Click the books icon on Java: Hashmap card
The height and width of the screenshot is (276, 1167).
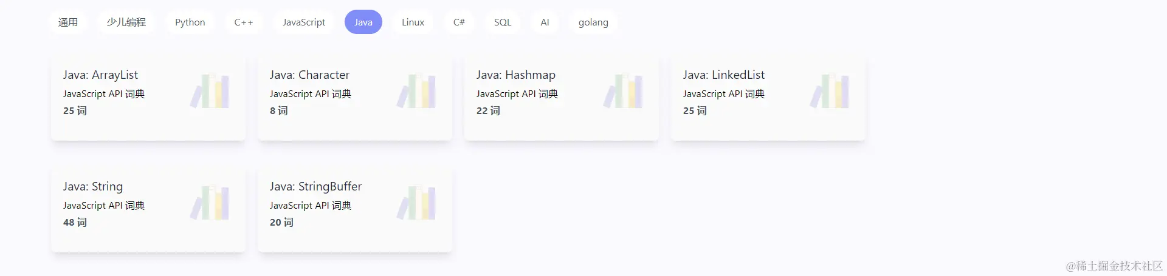[x=623, y=91]
